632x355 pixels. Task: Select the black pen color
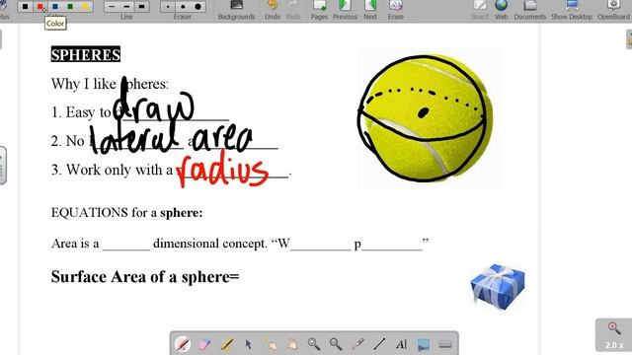pos(25,7)
